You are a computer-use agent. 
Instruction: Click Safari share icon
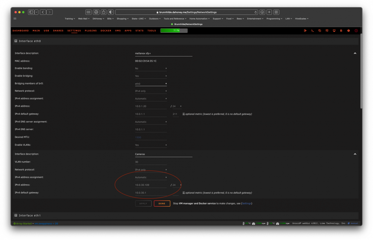point(103,12)
